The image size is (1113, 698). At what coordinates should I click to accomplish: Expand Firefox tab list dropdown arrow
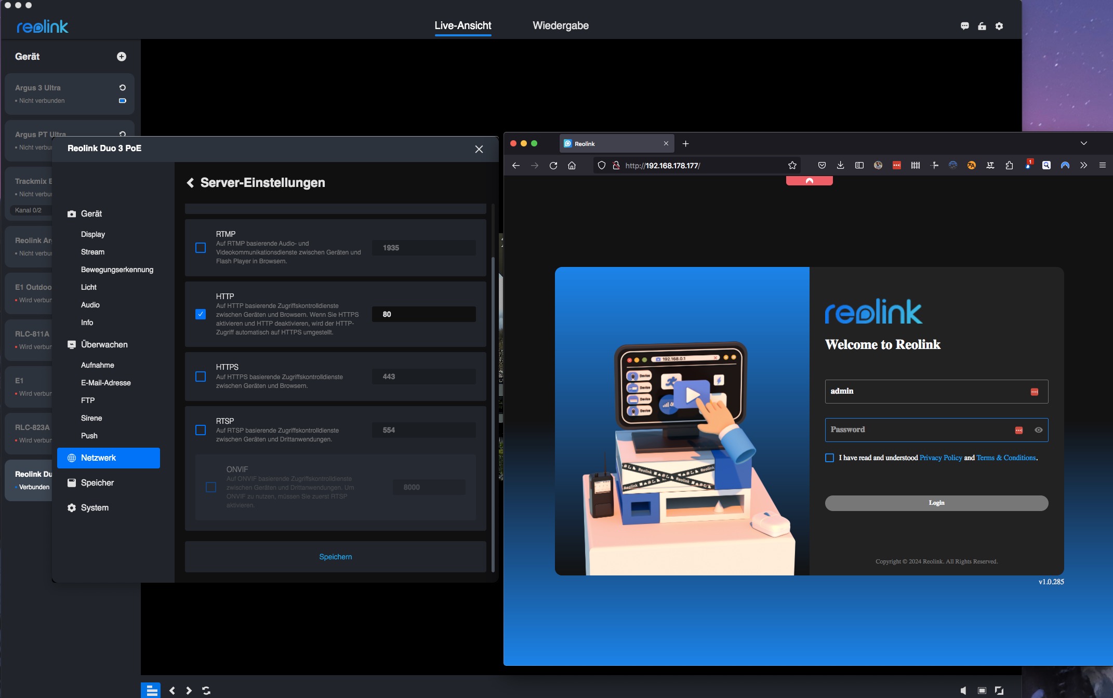pyautogui.click(x=1083, y=143)
